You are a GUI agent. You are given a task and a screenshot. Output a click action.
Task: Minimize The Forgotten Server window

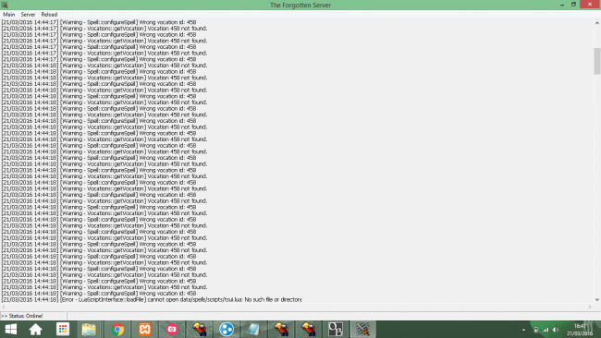(562, 5)
